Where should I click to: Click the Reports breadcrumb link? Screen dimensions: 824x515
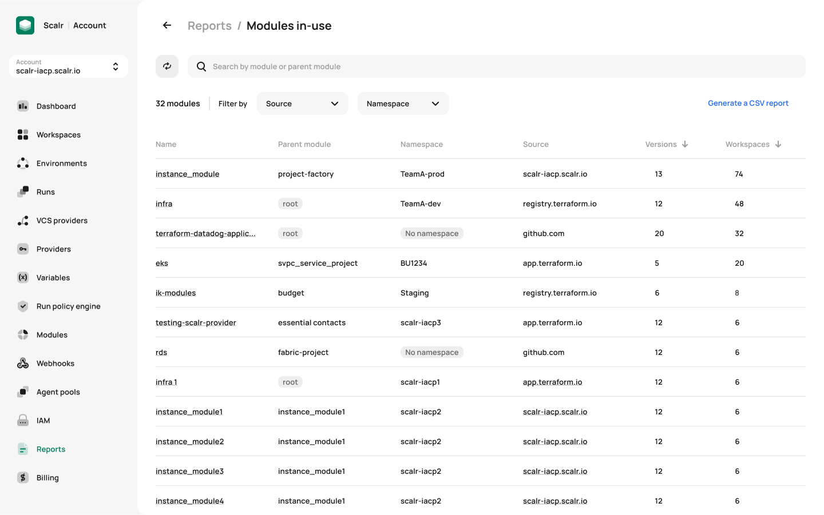[x=209, y=26]
